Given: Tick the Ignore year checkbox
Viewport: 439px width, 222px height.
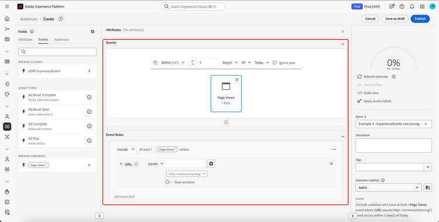Looking at the screenshot, I should tap(275, 63).
